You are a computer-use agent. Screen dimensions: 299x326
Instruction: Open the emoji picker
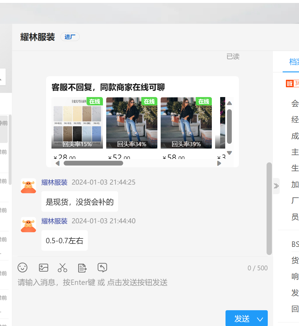coord(23,268)
